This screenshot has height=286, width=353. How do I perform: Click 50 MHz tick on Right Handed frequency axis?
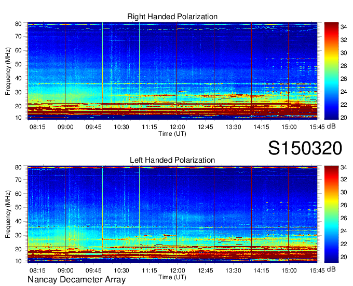coord(18,64)
